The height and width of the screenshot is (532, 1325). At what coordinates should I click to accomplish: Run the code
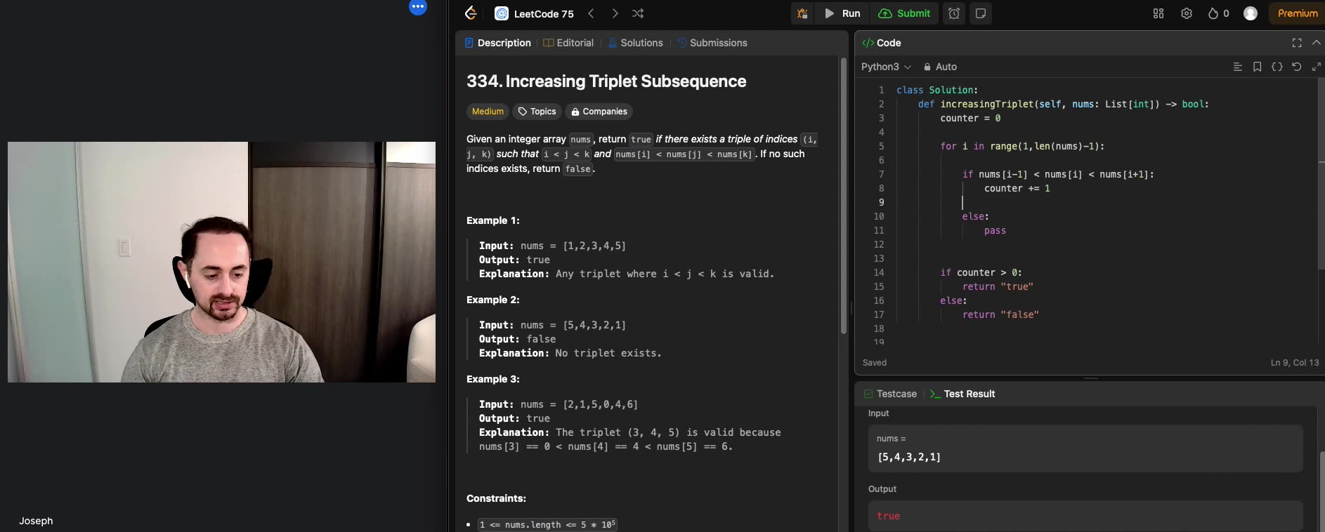[x=842, y=13]
